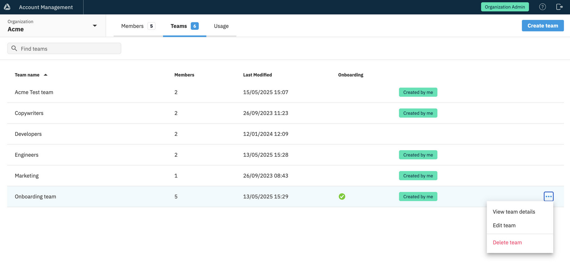Select the Teams tab
This screenshot has width=570, height=272.
coord(185,26)
